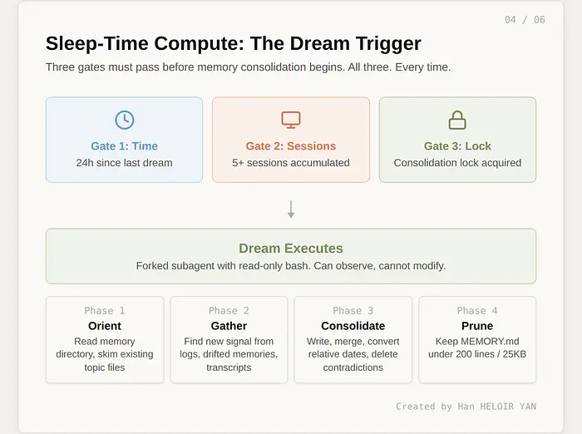
Task: Open the Phase 2 Gather card
Action: [229, 339]
